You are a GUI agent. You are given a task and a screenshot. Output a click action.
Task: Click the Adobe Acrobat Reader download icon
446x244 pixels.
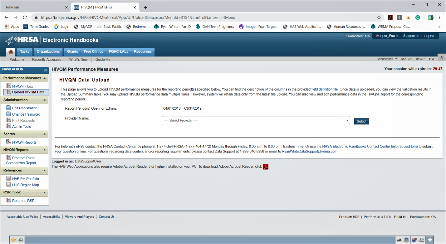pos(266,167)
